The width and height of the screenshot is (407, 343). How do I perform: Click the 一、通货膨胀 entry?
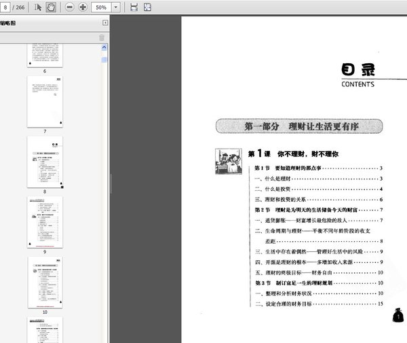[x=319, y=220]
